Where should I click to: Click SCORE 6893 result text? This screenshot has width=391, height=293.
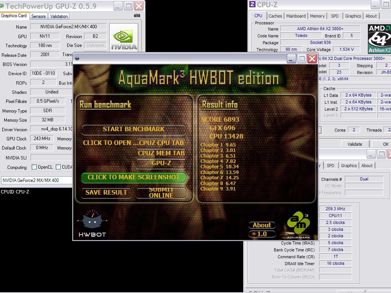(220, 119)
